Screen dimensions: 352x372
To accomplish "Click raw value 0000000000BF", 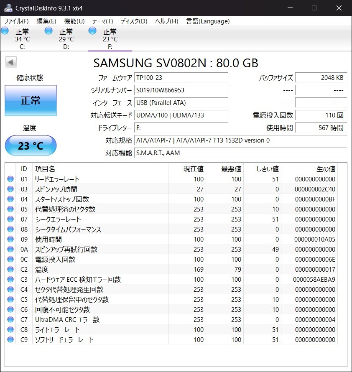I will (315, 199).
